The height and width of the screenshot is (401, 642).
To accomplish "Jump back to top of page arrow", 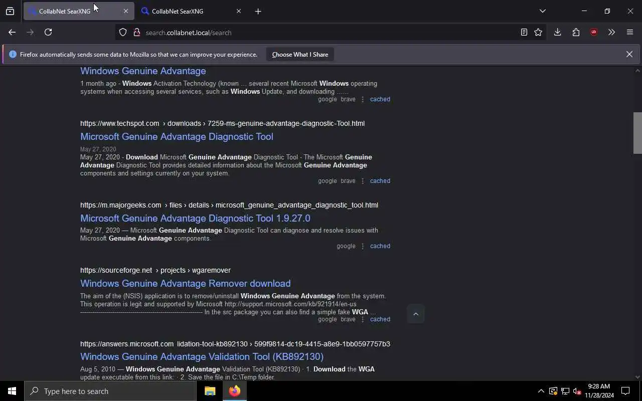I will pos(416,314).
